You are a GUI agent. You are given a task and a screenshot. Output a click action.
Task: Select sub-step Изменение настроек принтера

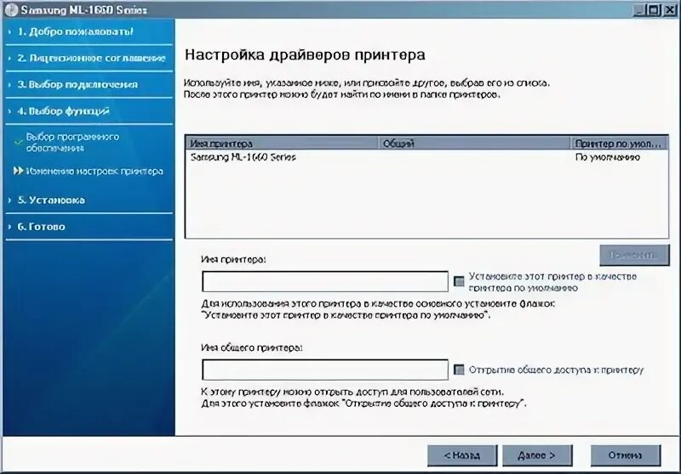click(x=94, y=171)
